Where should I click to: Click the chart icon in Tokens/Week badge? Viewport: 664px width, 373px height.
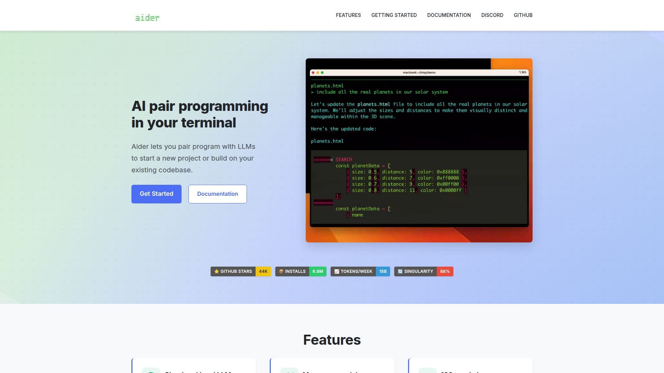(336, 271)
